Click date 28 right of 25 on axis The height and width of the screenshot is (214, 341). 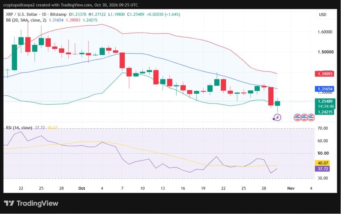click(264, 188)
